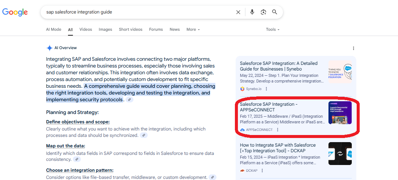398x180 pixels.
Task: Click the DCKAP favicon
Action: point(242,171)
